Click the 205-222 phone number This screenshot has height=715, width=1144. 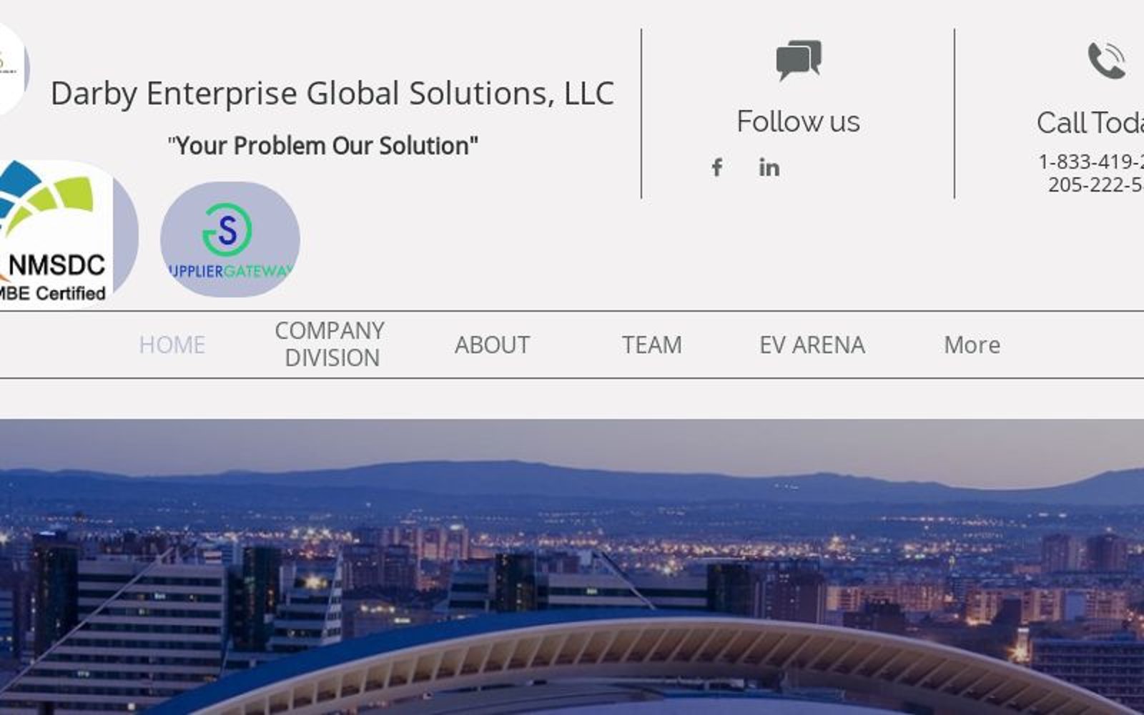coord(1096,184)
